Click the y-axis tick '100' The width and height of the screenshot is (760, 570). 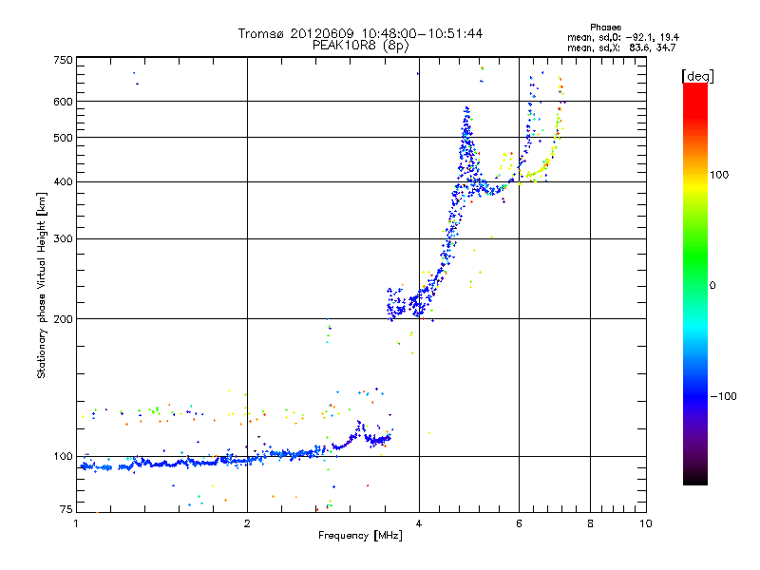pos(64,456)
